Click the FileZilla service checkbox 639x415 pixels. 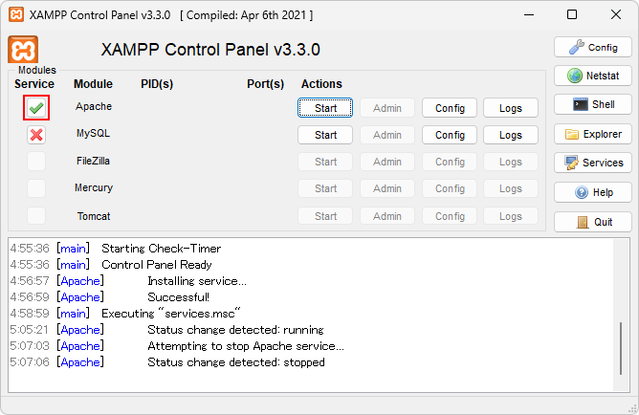coord(36,162)
